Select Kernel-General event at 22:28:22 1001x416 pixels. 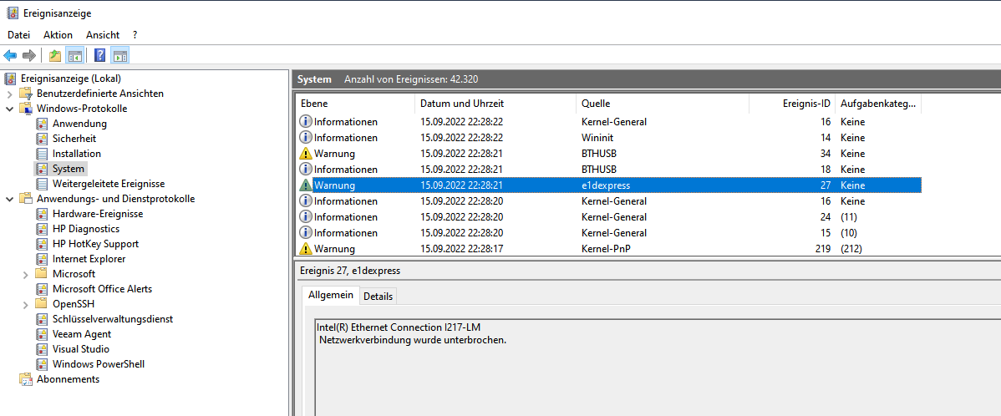[x=609, y=122]
